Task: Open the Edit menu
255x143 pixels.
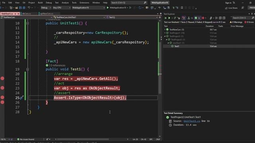Action: tap(10, 3)
